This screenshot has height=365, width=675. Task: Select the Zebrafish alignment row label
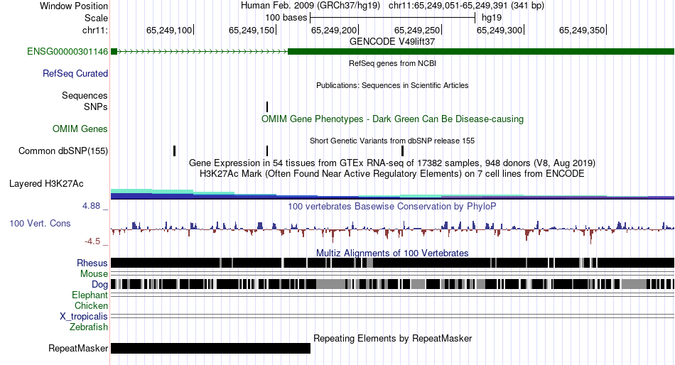coord(89,327)
